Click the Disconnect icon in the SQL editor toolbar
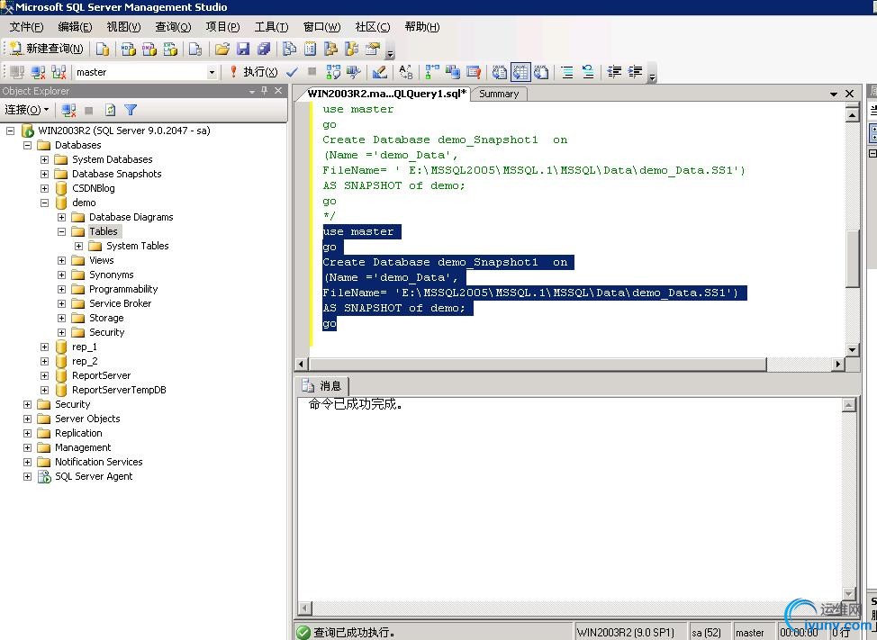 coord(38,71)
